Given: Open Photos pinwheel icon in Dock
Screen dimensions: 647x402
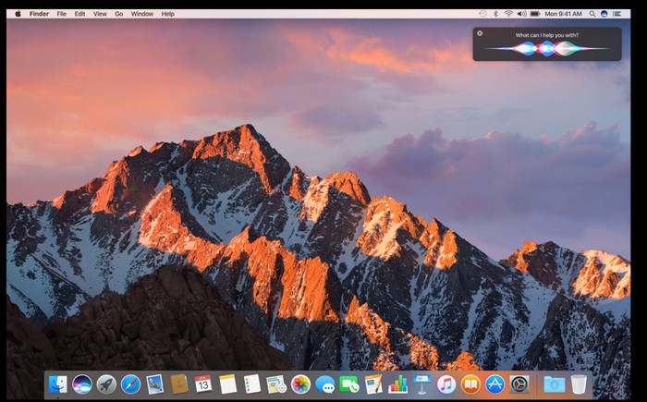Looking at the screenshot, I should point(300,384).
